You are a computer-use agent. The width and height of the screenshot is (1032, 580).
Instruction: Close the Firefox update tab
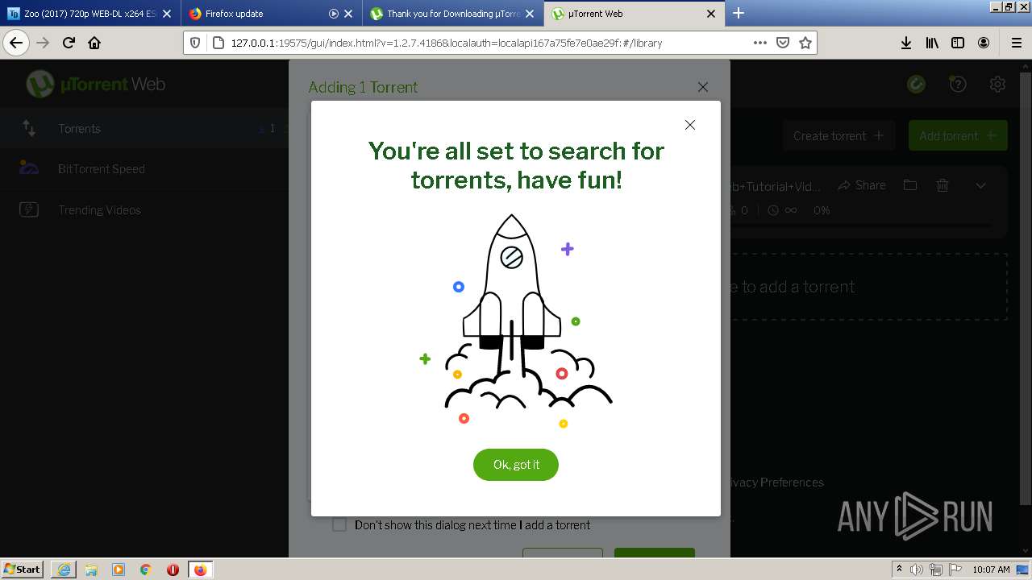(348, 14)
